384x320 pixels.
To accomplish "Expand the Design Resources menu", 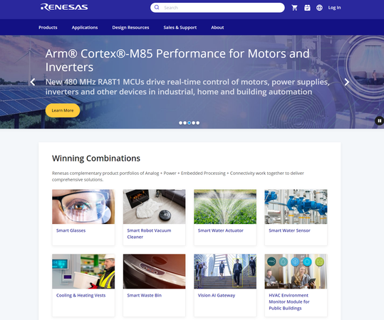I will [130, 28].
